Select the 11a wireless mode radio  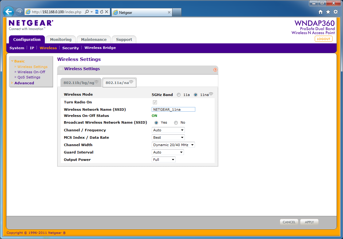coord(179,95)
